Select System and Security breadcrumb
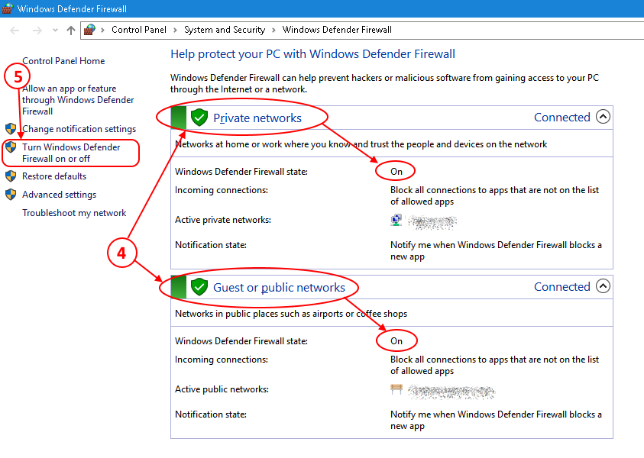 pos(225,30)
